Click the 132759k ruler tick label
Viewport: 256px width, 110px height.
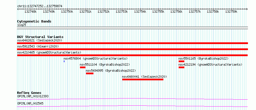231,12
